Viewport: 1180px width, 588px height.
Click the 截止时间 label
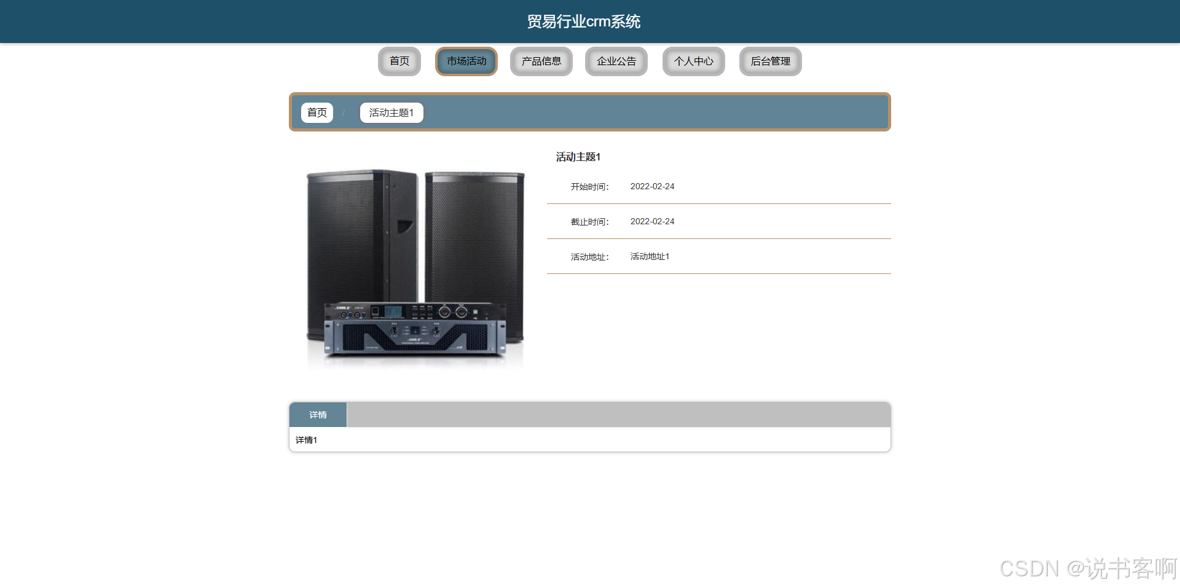point(589,222)
